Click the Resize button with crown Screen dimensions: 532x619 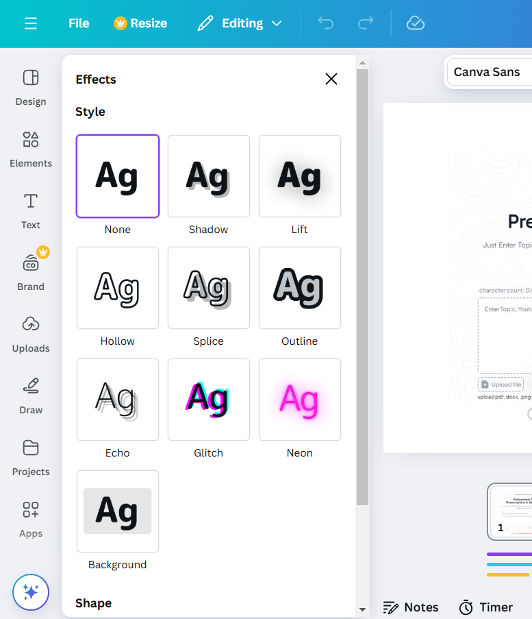tap(140, 23)
